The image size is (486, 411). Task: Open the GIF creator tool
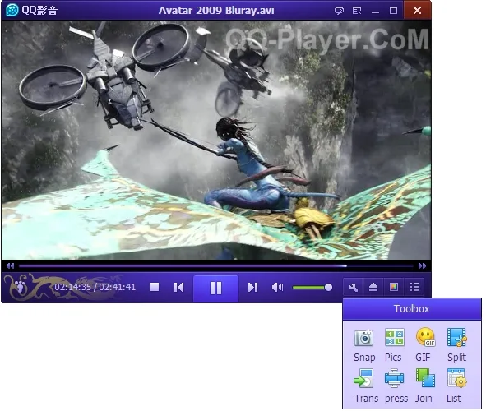pos(425,345)
